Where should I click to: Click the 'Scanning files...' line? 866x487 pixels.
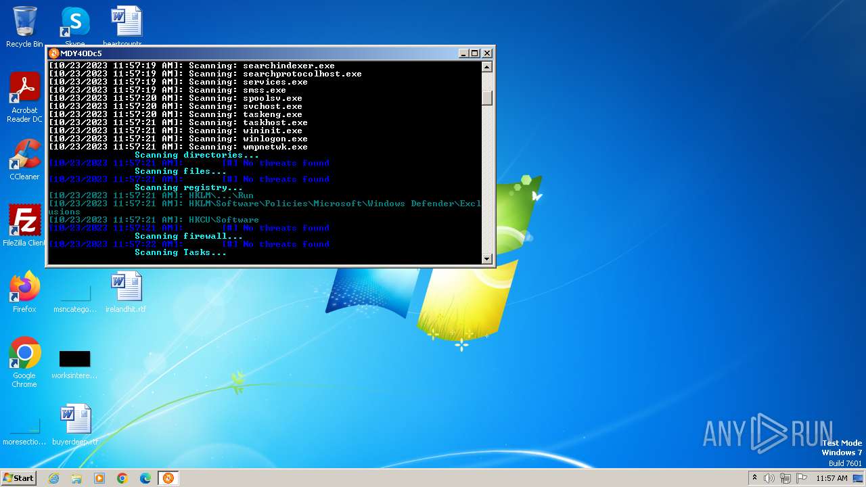coord(181,171)
